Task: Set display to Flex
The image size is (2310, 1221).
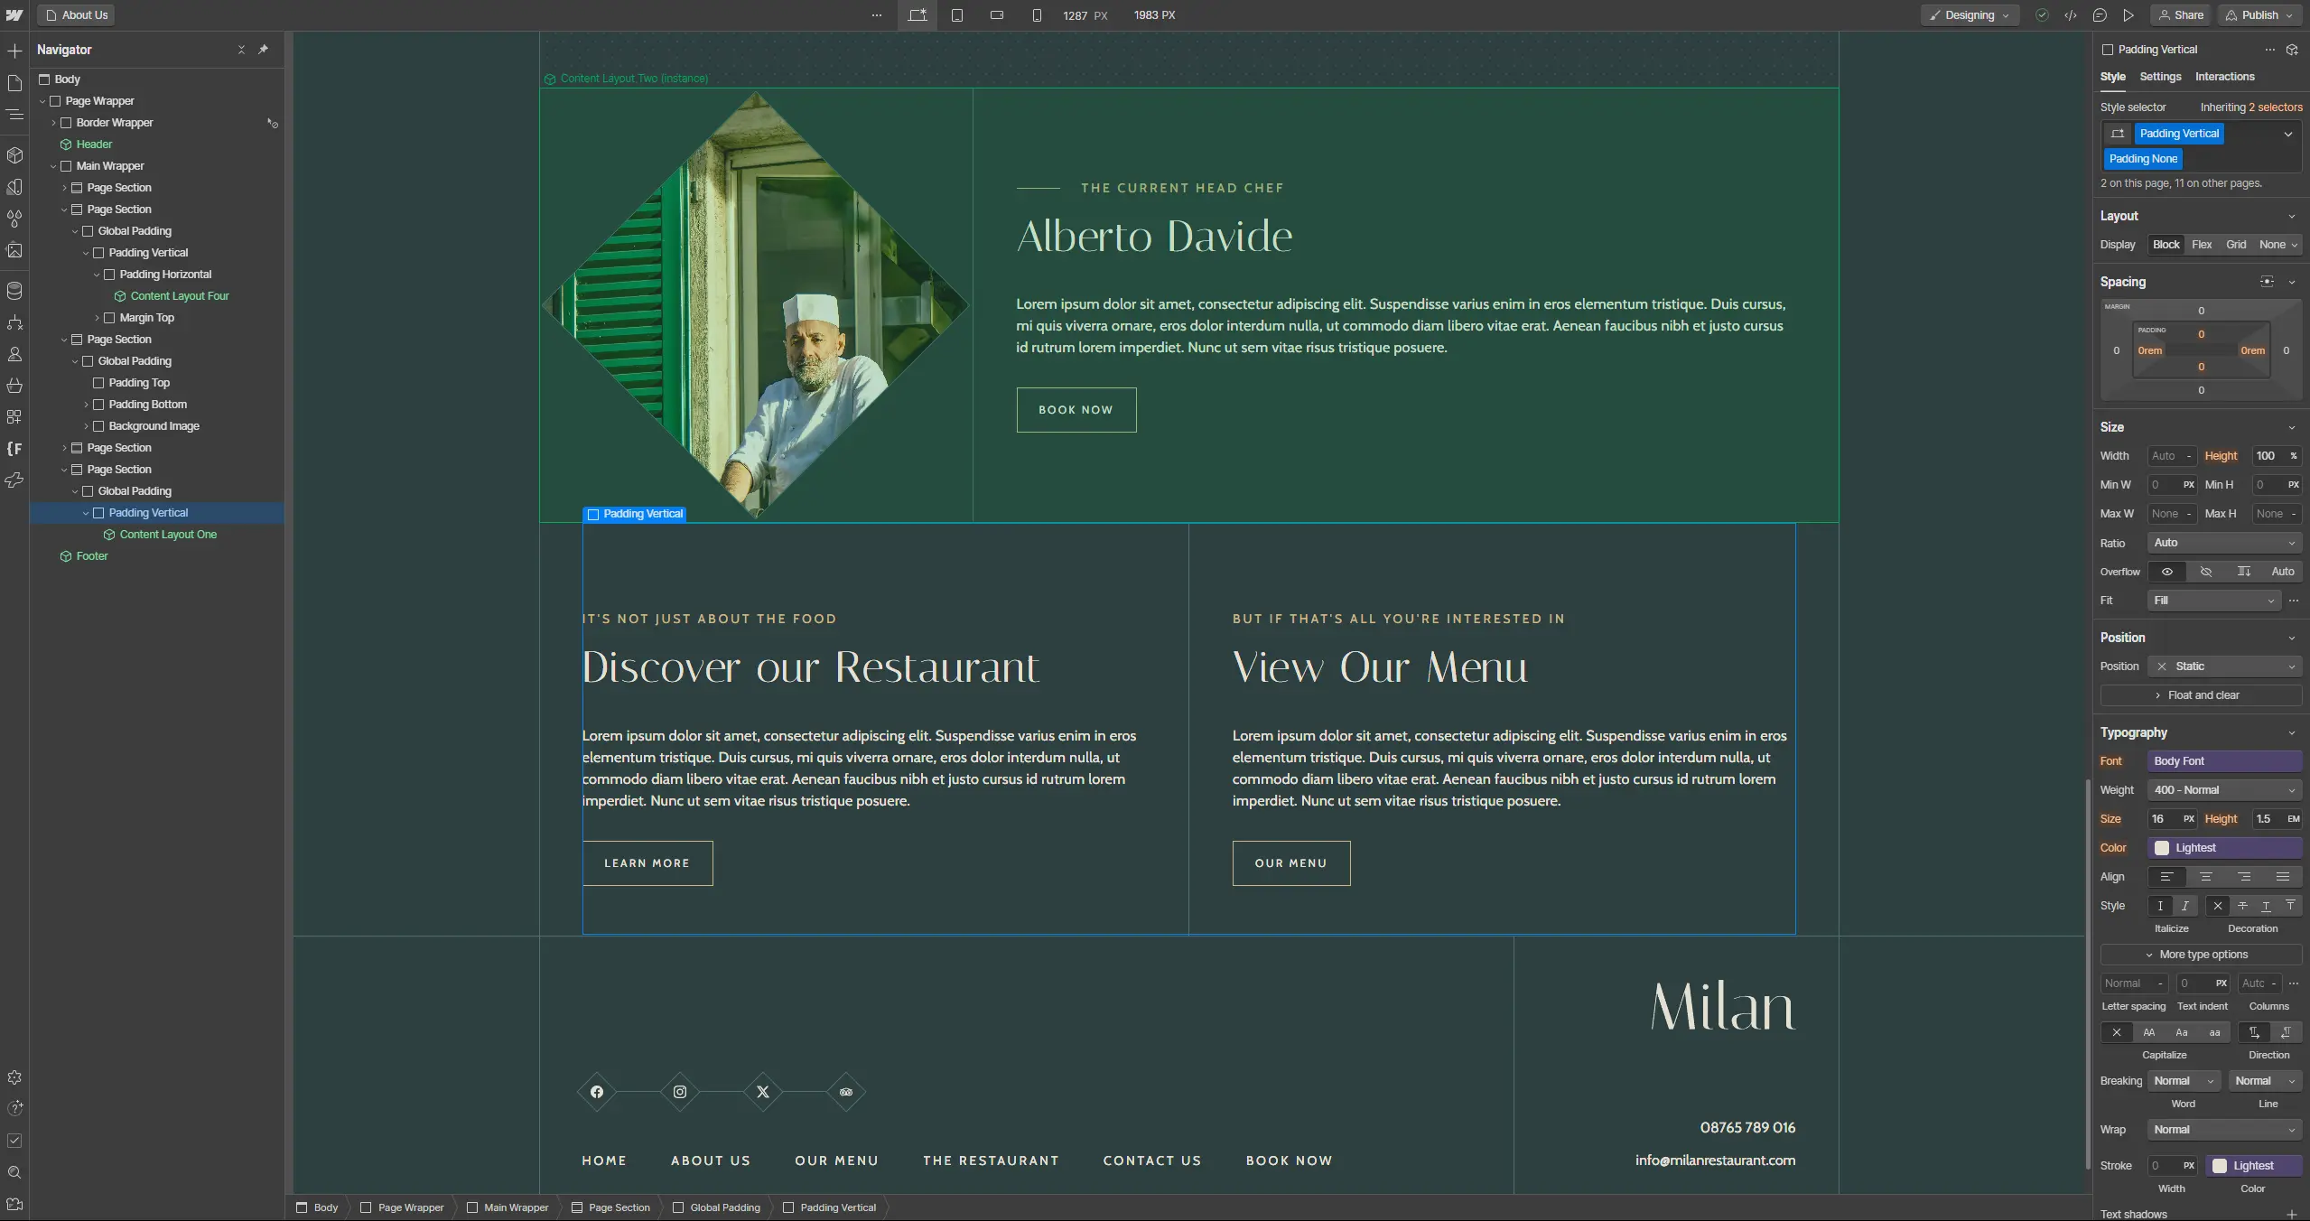Action: [2202, 245]
